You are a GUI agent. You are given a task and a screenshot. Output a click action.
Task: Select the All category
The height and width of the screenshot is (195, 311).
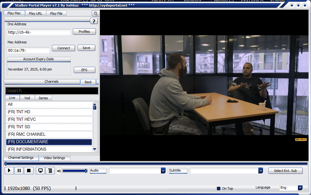(49, 104)
